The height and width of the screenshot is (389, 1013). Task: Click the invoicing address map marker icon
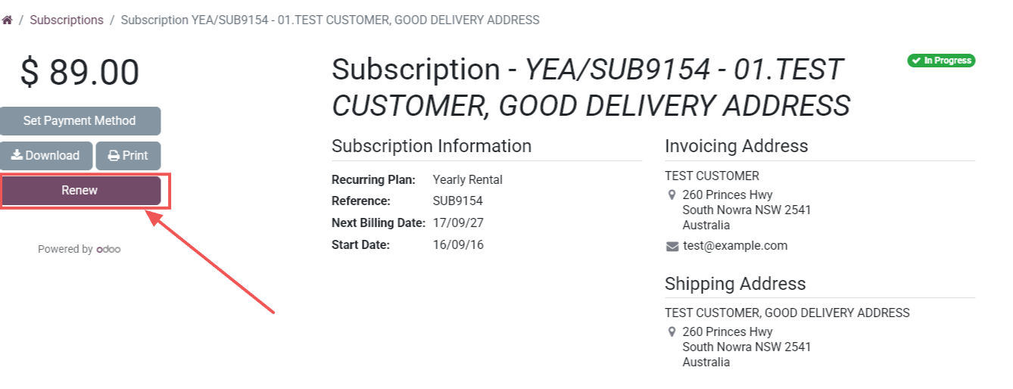(x=672, y=195)
